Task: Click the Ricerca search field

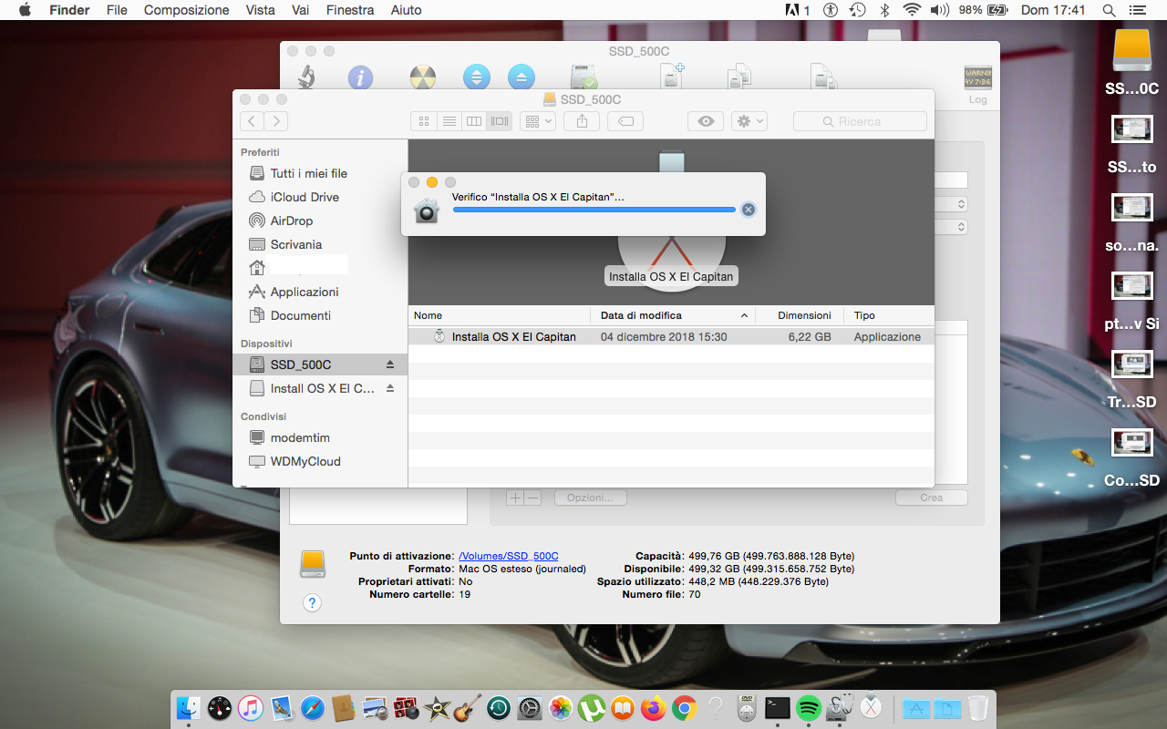Action: 860,121
